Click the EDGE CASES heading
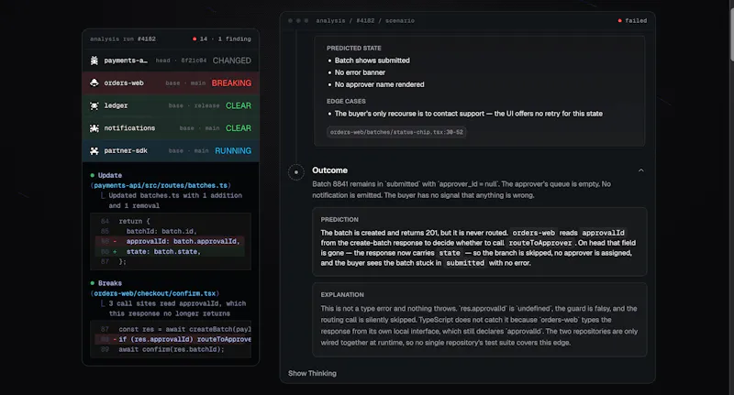Image resolution: width=734 pixels, height=395 pixels. [346, 101]
